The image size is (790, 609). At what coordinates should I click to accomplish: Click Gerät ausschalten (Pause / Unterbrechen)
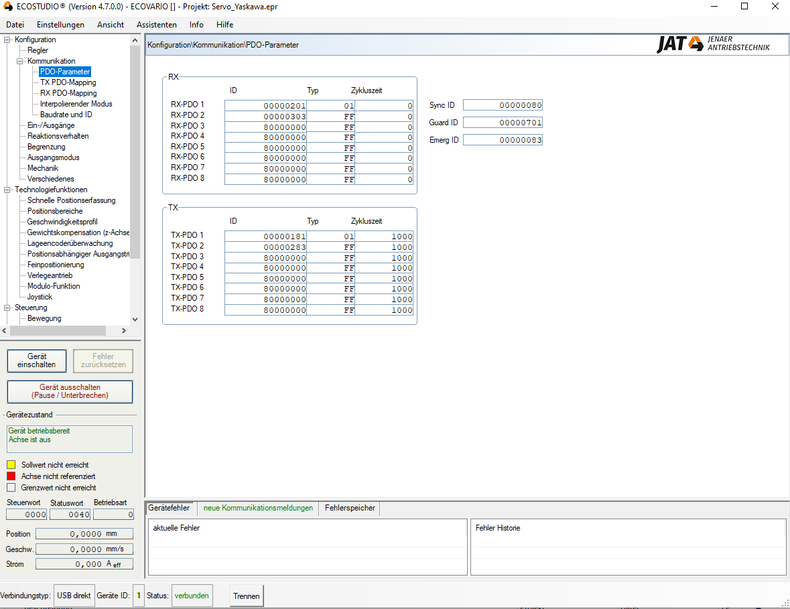70,391
